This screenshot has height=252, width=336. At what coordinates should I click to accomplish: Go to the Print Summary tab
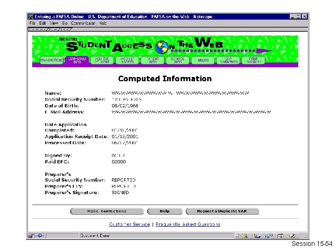click(x=253, y=60)
